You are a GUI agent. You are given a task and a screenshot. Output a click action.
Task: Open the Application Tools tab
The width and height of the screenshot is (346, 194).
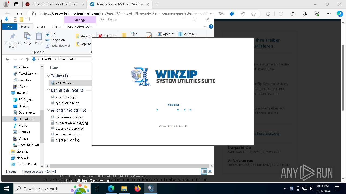tap(80, 26)
